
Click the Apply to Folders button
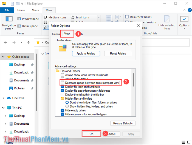pos(86,54)
